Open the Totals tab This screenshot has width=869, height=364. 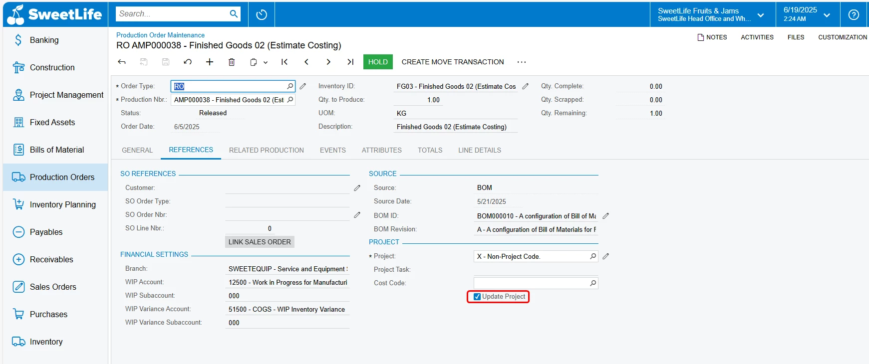tap(430, 150)
